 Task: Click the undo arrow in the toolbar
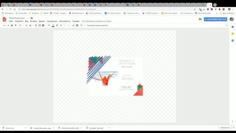pos(4,25)
